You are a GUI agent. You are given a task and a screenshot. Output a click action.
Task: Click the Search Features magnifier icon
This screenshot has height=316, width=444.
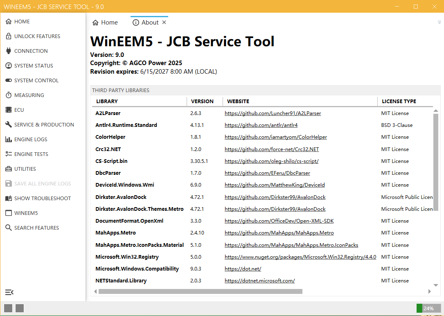tap(9, 228)
